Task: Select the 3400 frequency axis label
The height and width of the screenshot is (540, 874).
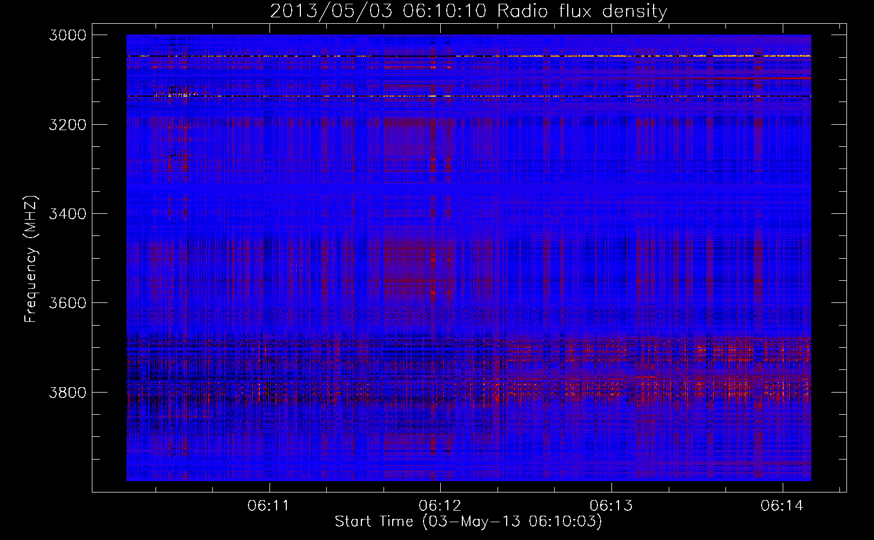Action: point(68,214)
